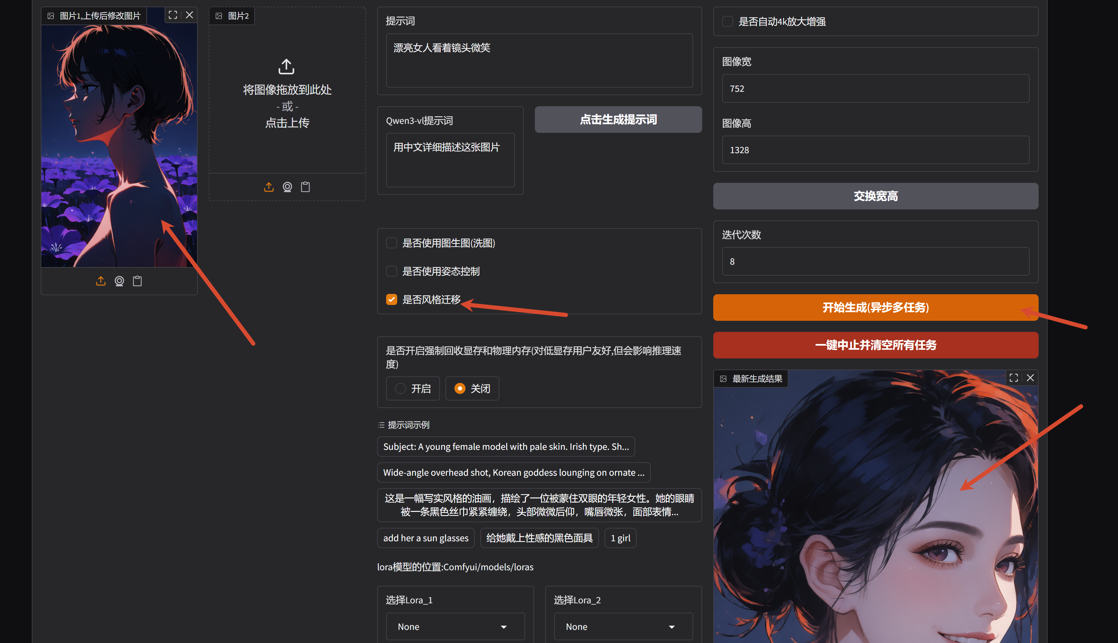Pick example 'add her a sun glasses'
Viewport: 1118px width, 643px height.
tap(426, 538)
